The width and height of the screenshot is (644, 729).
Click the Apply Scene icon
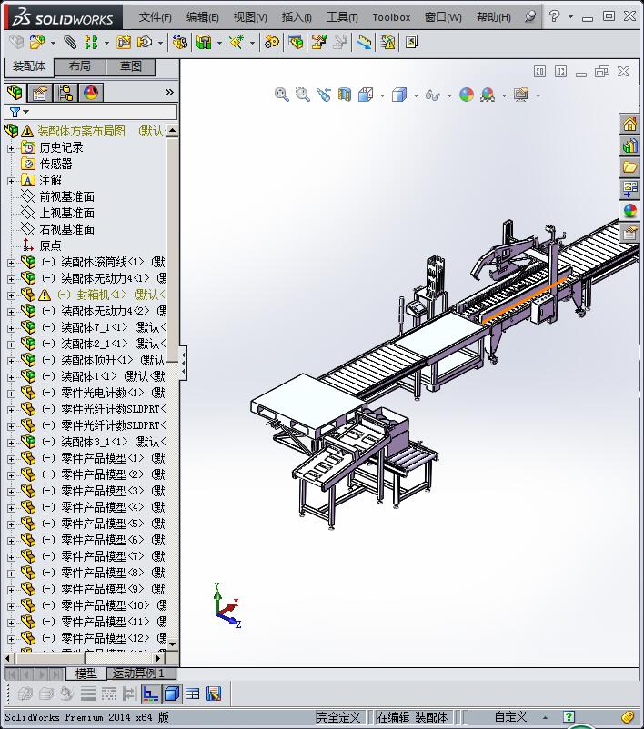pos(488,95)
